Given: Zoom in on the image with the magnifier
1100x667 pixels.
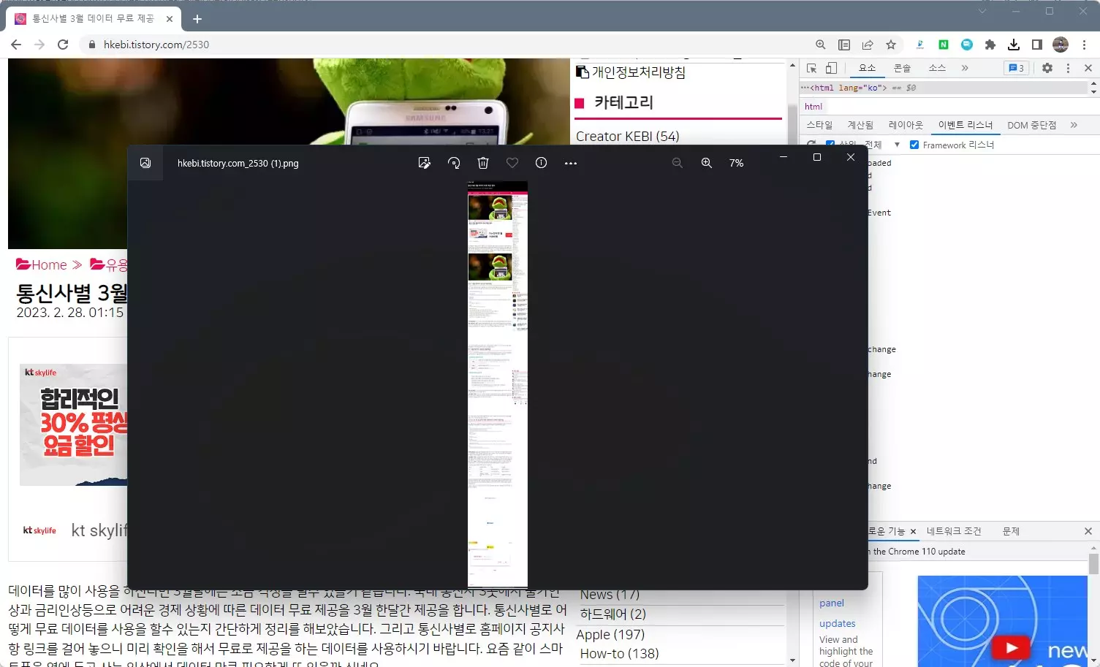Looking at the screenshot, I should 706,163.
